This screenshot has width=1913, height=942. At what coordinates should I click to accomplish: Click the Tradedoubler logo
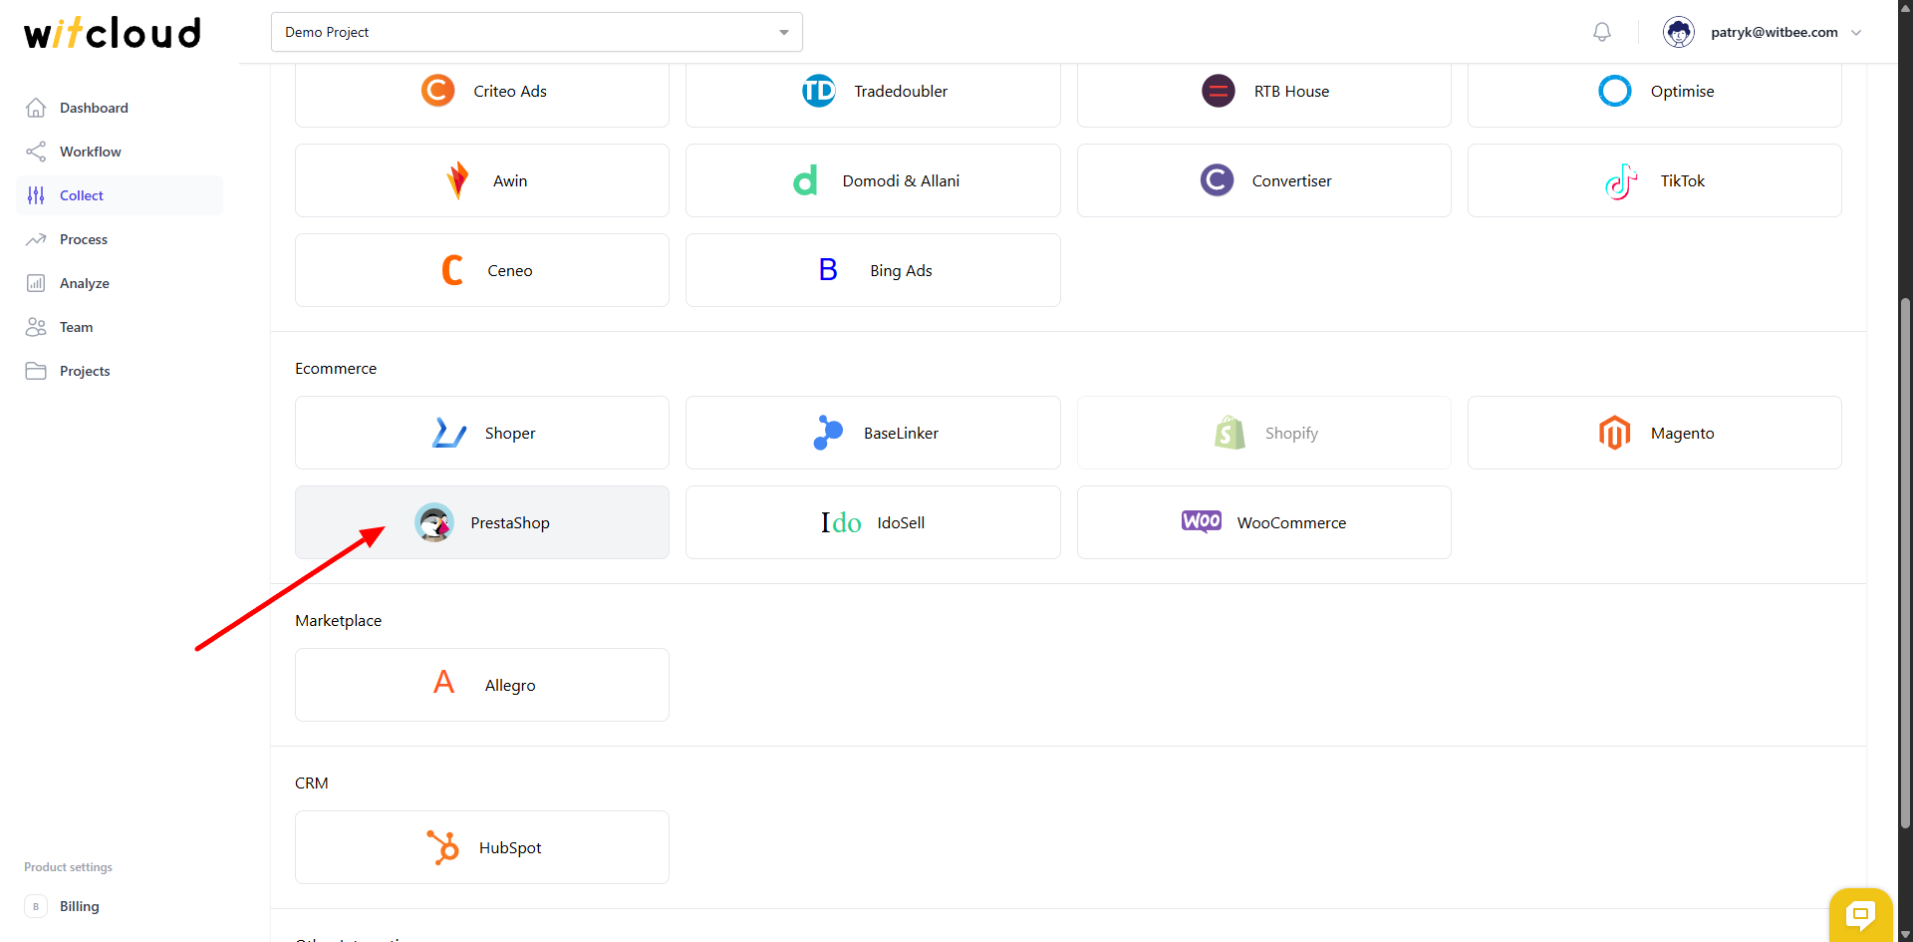coord(819,91)
